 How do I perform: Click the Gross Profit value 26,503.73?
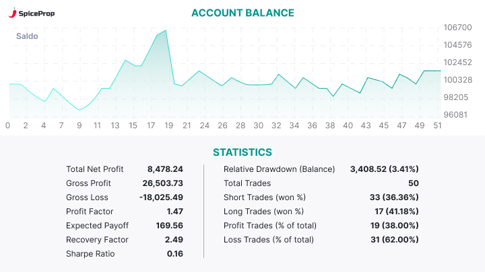162,183
